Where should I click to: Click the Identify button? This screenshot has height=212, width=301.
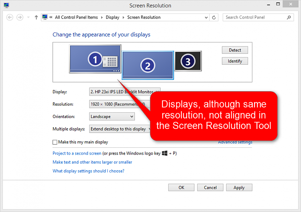(235, 61)
